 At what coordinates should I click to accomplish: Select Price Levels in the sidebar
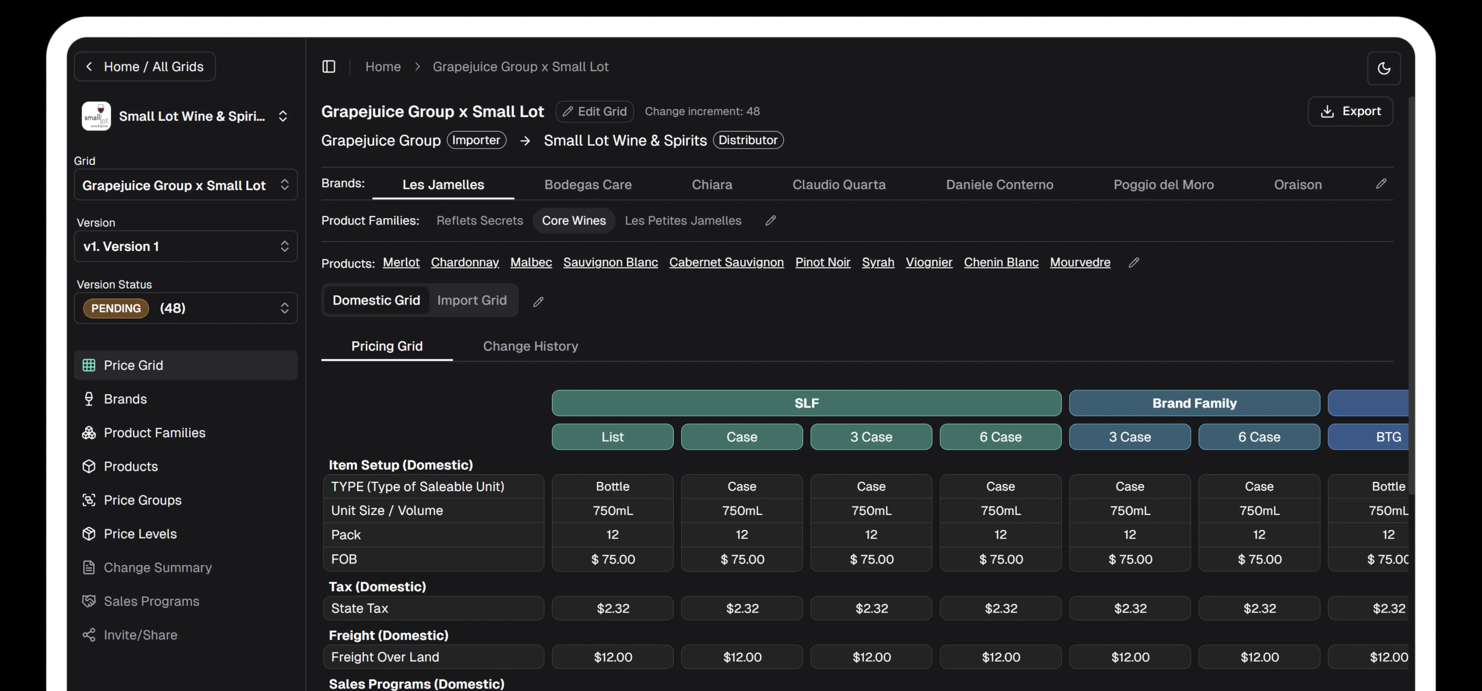point(140,534)
